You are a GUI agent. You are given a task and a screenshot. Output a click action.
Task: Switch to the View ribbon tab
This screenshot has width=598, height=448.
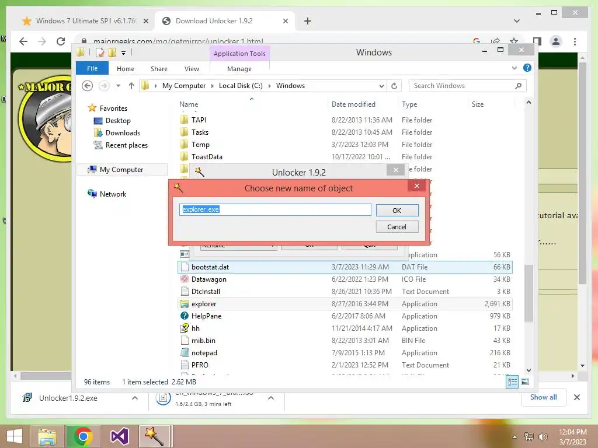point(192,69)
